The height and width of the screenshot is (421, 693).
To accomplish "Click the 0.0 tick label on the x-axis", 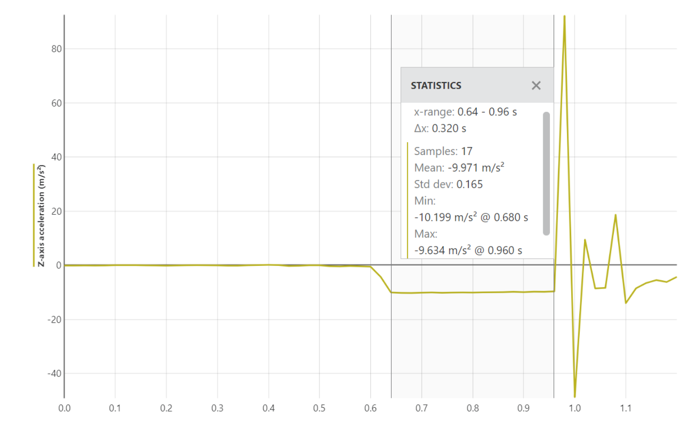I will tap(65, 407).
